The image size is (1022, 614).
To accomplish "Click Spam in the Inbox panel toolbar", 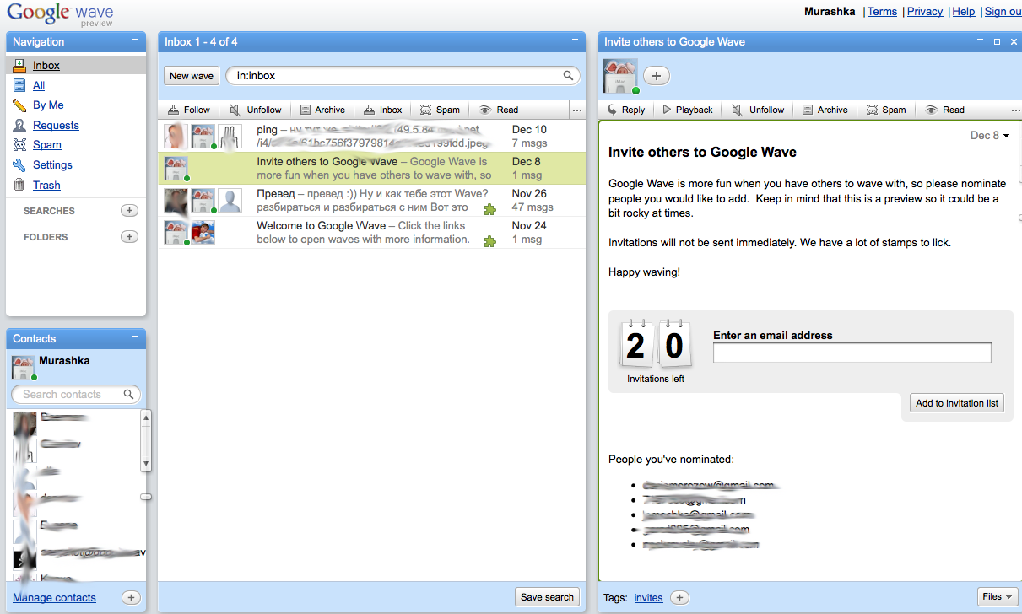I will [x=440, y=110].
